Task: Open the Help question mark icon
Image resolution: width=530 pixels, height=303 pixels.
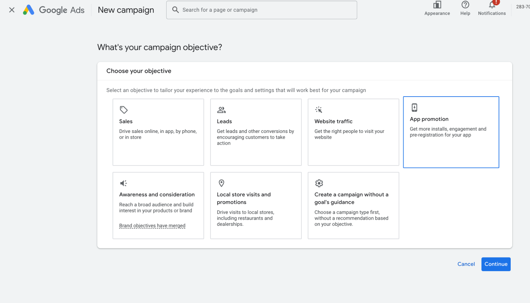Action: (465, 5)
